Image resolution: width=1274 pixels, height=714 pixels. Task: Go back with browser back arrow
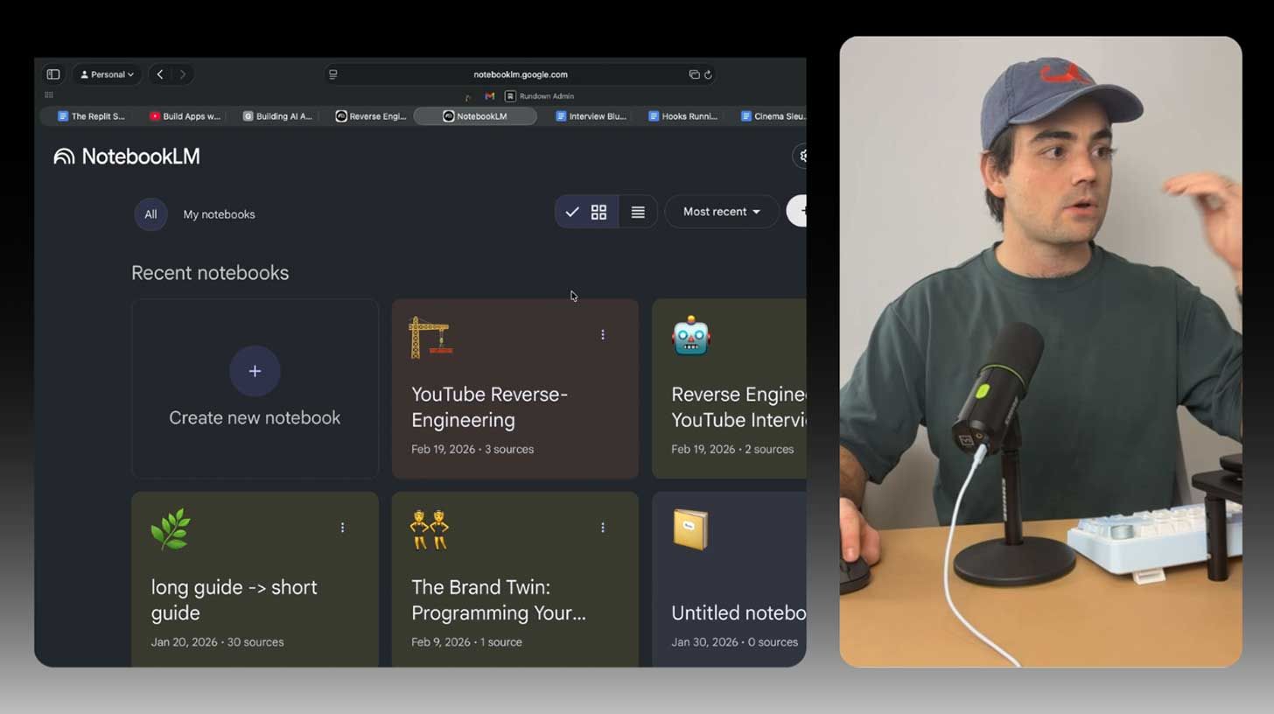point(160,74)
